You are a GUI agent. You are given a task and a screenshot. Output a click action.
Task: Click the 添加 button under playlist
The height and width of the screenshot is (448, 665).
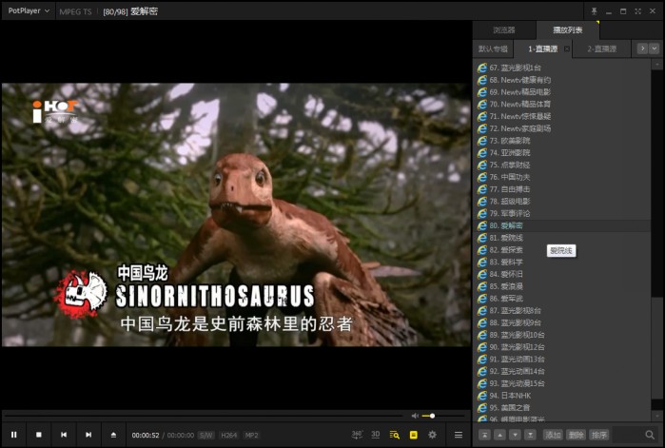pyautogui.click(x=554, y=435)
